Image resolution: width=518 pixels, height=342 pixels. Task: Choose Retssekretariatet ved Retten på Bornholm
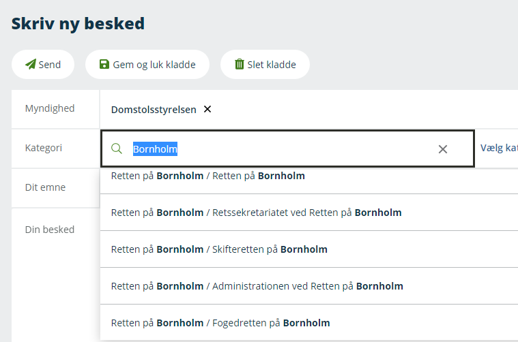point(256,213)
